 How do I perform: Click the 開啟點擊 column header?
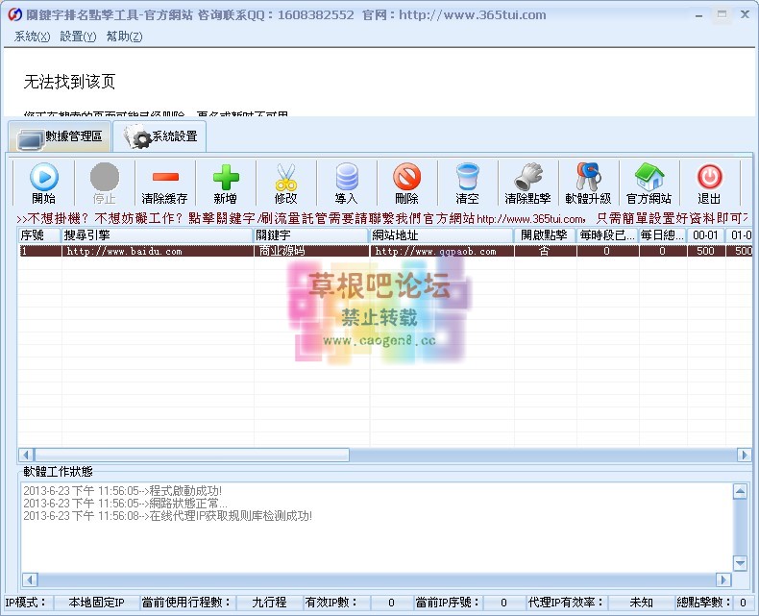coord(545,235)
